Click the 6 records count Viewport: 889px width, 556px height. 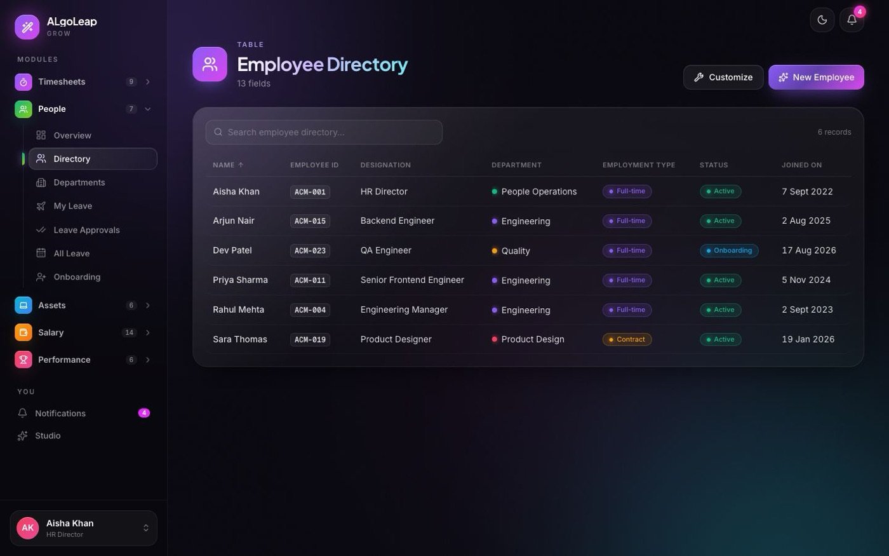click(834, 132)
